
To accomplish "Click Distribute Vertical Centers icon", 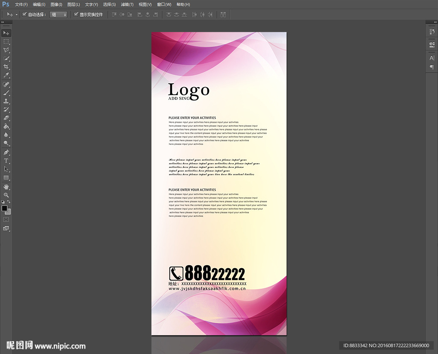I will tap(177, 15).
